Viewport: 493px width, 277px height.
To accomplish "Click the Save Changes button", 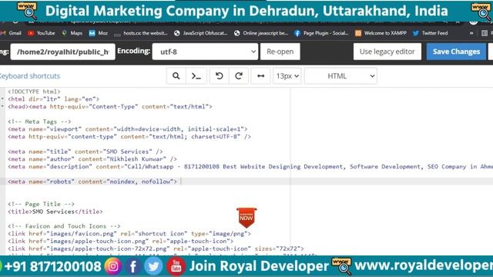I will [456, 52].
